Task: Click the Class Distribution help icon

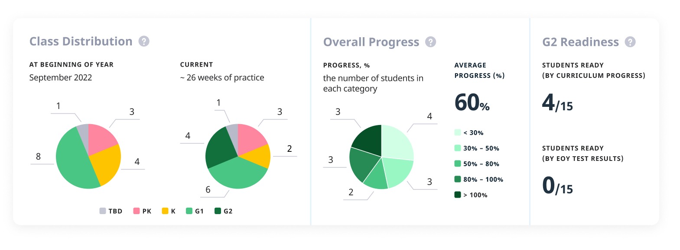Action: [144, 41]
